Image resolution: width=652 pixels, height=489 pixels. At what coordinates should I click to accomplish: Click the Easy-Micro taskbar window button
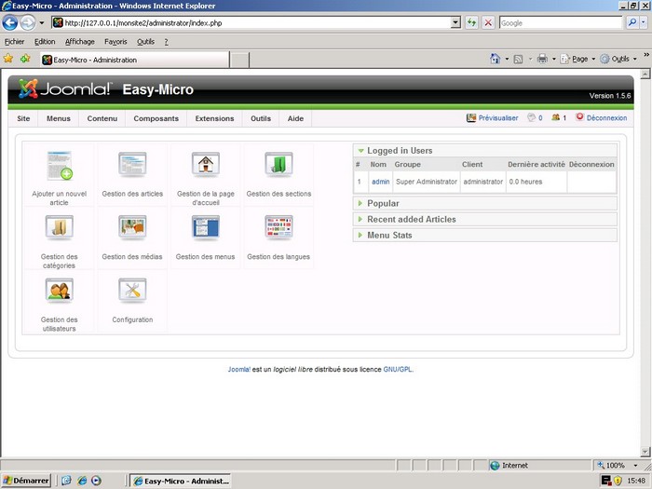click(x=181, y=481)
